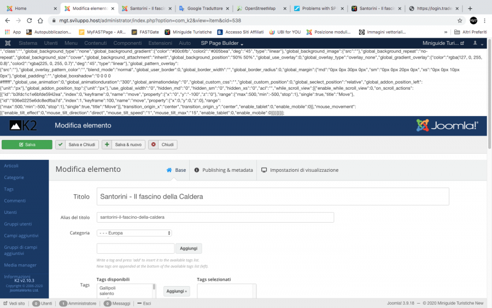Viewport: 492px width, 308px height.
Task: Open Accesso Siti Affiliati bookmark
Action: click(x=241, y=32)
